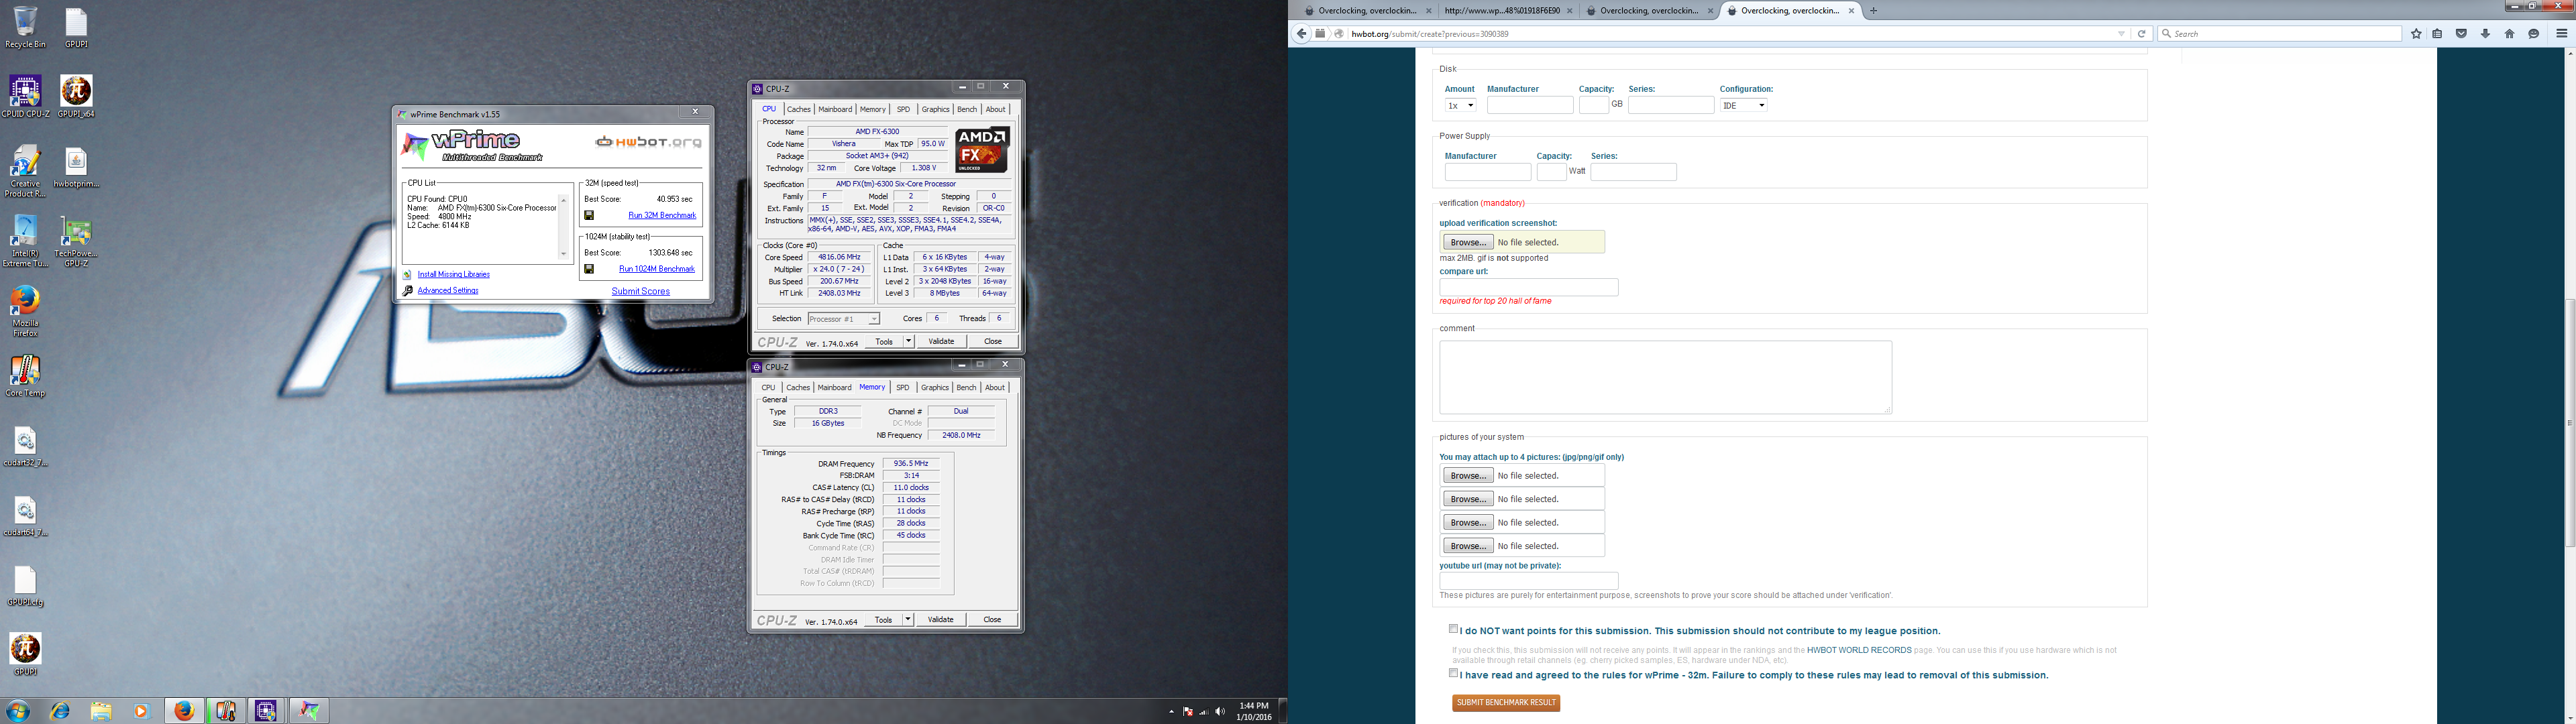This screenshot has width=2576, height=724.
Task: Click the Firefox page vertical scrollbar
Action: (2569, 422)
